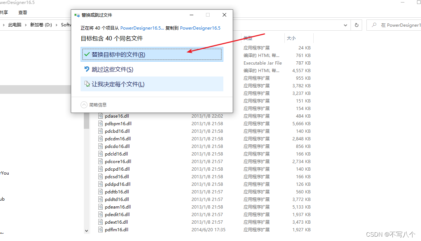Open address bar history dropdown
This screenshot has height=241, width=421.
point(345,25)
